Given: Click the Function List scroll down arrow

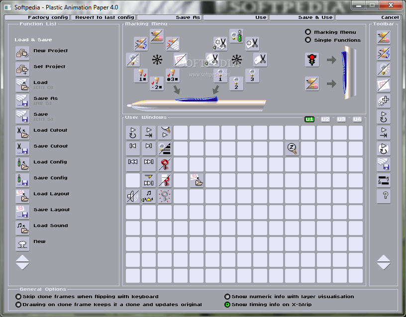Looking at the screenshot, I should click(x=22, y=266).
